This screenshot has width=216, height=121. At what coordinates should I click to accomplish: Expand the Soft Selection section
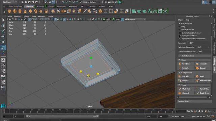pyautogui.click(x=194, y=56)
